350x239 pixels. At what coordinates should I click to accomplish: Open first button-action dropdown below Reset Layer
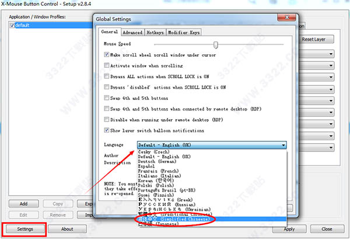coord(317,54)
